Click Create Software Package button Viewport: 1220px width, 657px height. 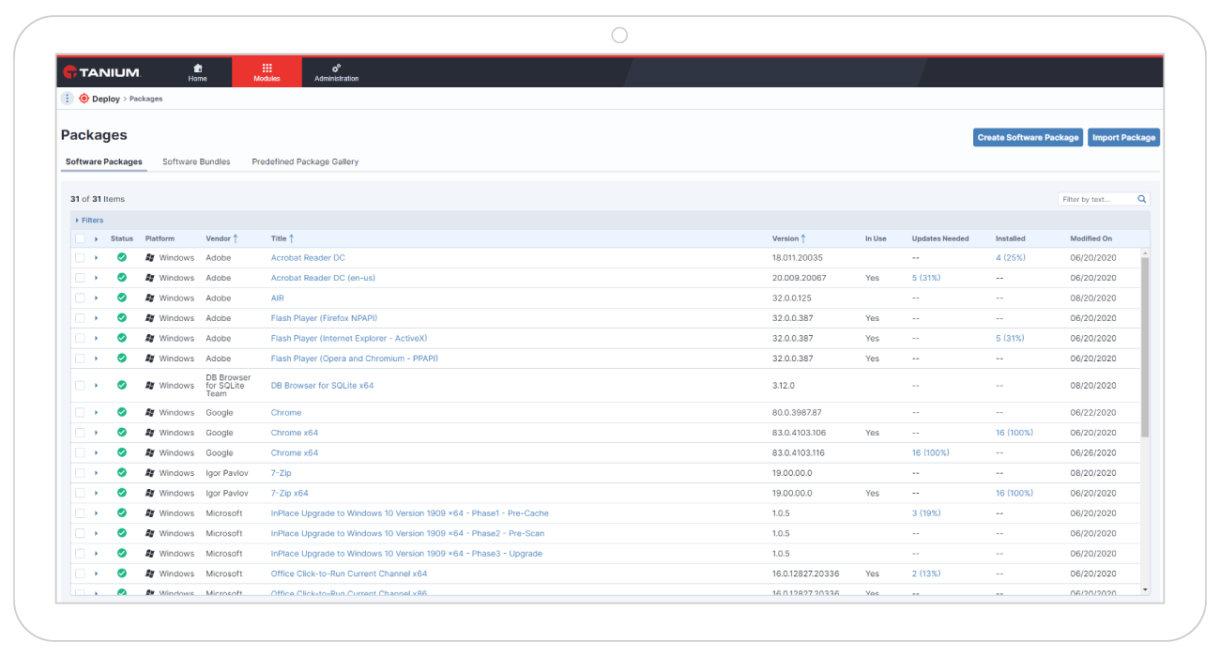1028,137
